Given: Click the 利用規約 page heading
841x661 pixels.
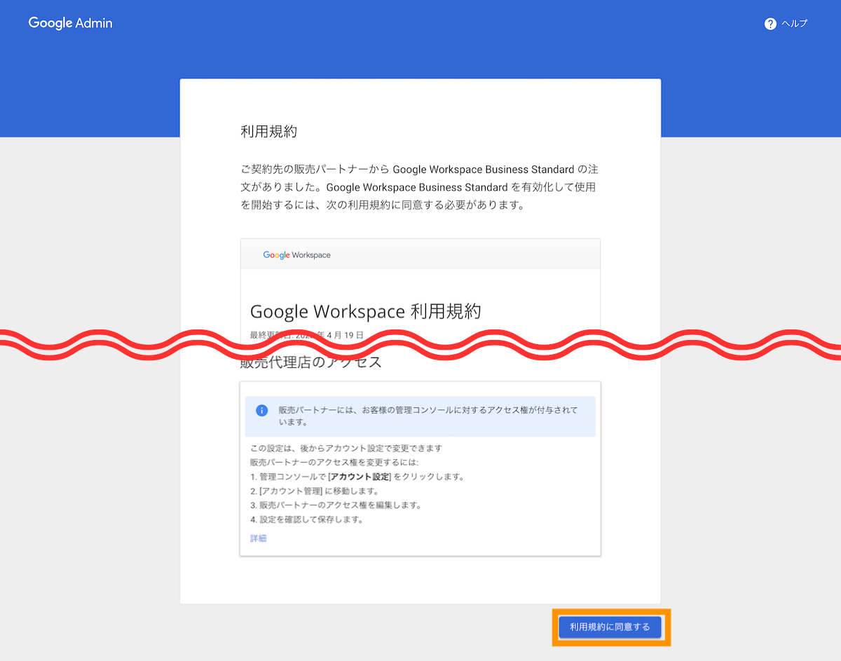Looking at the screenshot, I should [x=269, y=132].
